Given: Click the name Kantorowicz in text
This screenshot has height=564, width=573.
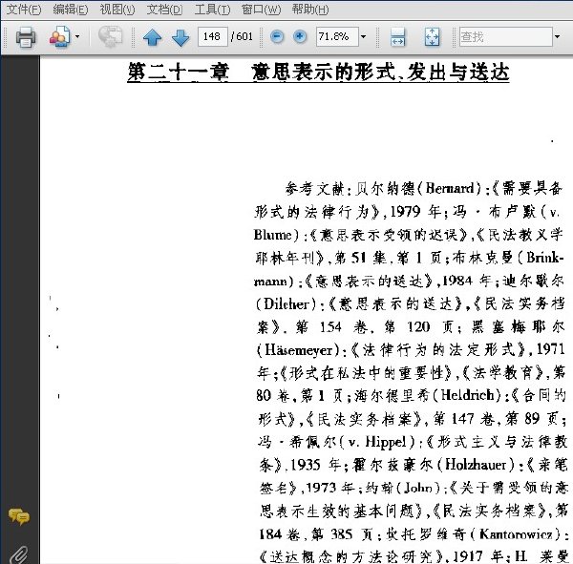Looking at the screenshot, I should [516, 534].
